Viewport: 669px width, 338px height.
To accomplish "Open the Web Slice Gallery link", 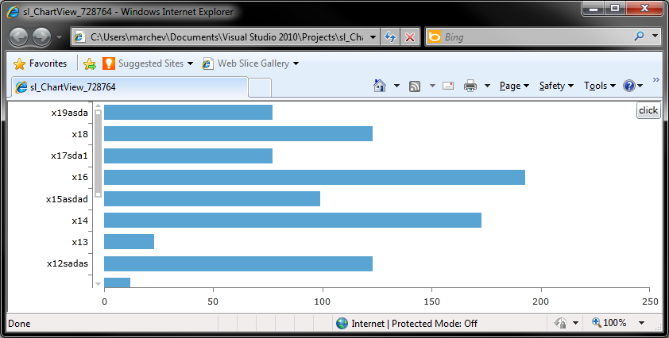I will (250, 63).
